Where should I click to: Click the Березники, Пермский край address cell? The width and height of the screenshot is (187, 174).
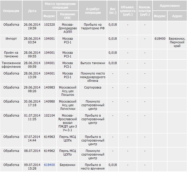tap(177, 42)
